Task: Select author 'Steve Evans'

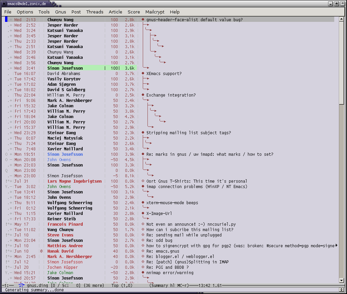Action: 60,235
